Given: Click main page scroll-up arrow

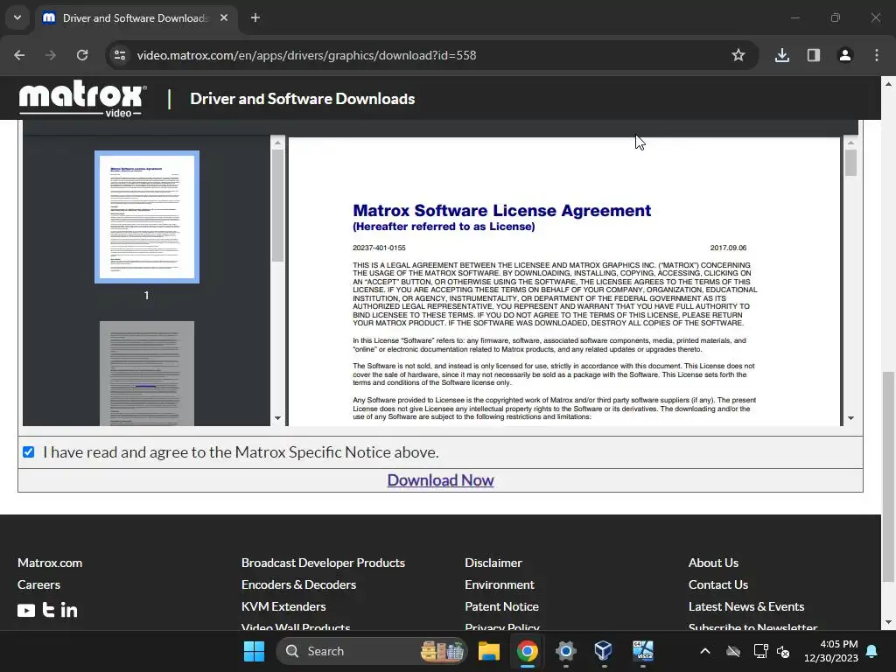Looking at the screenshot, I should 888,84.
